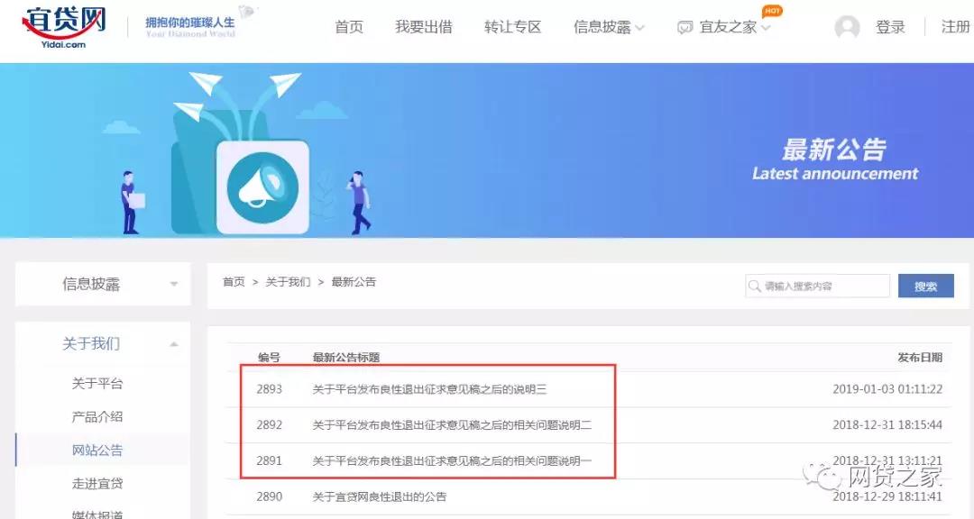
Task: Click the user avatar icon
Action: 847,28
